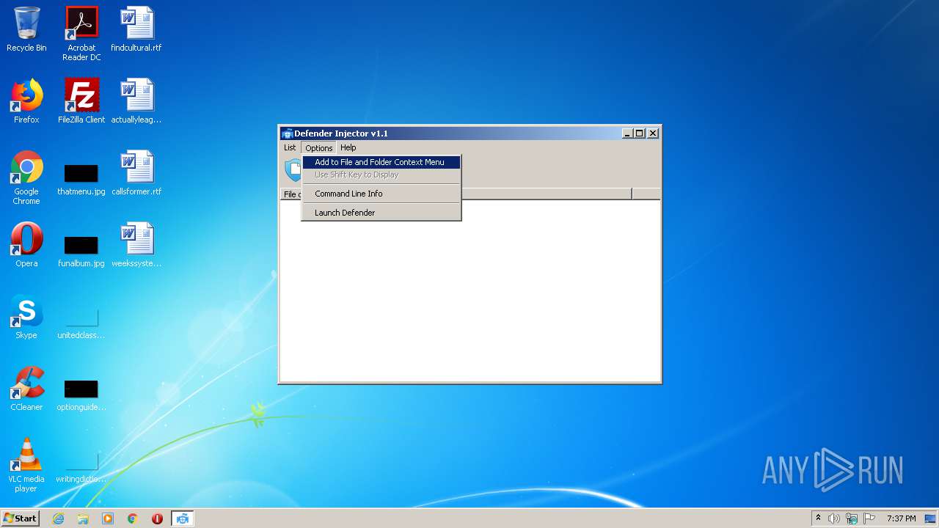Viewport: 939px width, 528px height.
Task: Click the Defender Injector title bar icon
Action: 287,133
